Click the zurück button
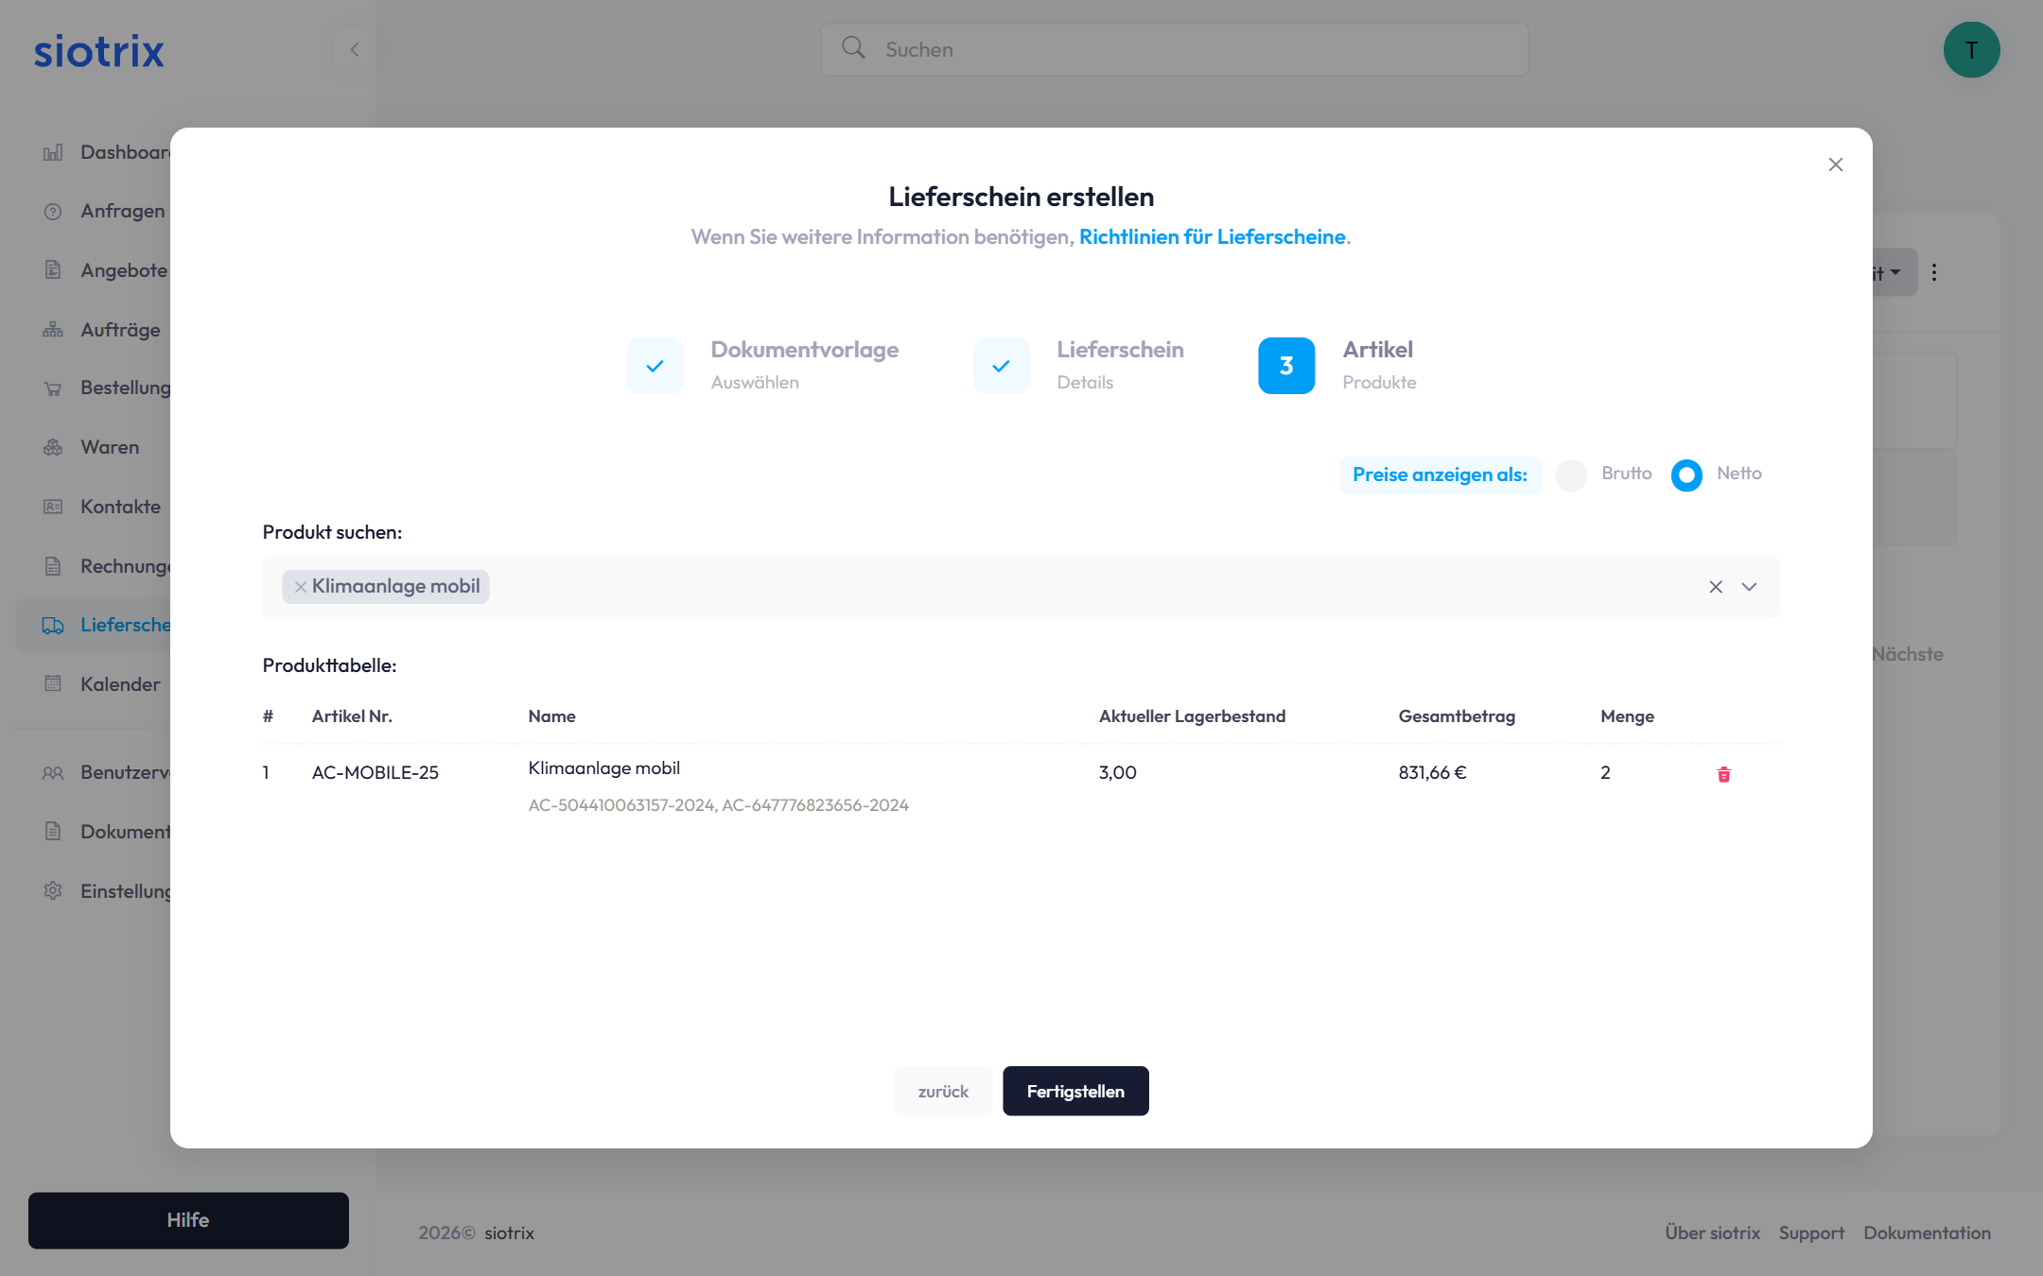 (x=943, y=1091)
